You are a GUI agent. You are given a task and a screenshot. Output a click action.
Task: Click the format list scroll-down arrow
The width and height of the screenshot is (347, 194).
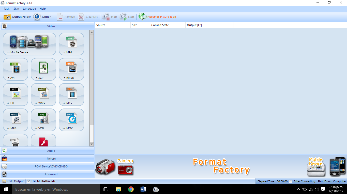pos(92,144)
